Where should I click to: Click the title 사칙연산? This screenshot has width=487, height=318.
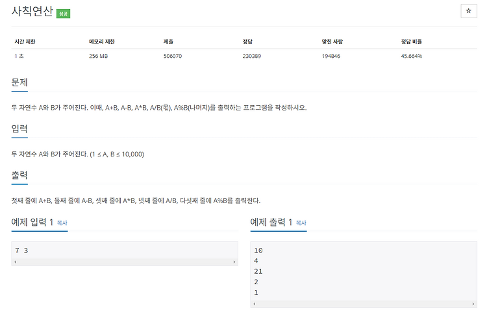tap(32, 11)
